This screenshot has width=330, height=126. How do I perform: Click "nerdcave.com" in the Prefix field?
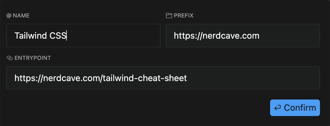(x=231, y=36)
